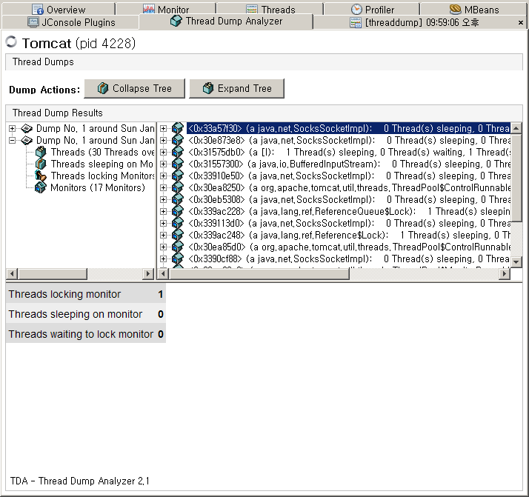Select the Thread Dump Analyzer tab
Screen dimensions: 529x497
point(226,21)
